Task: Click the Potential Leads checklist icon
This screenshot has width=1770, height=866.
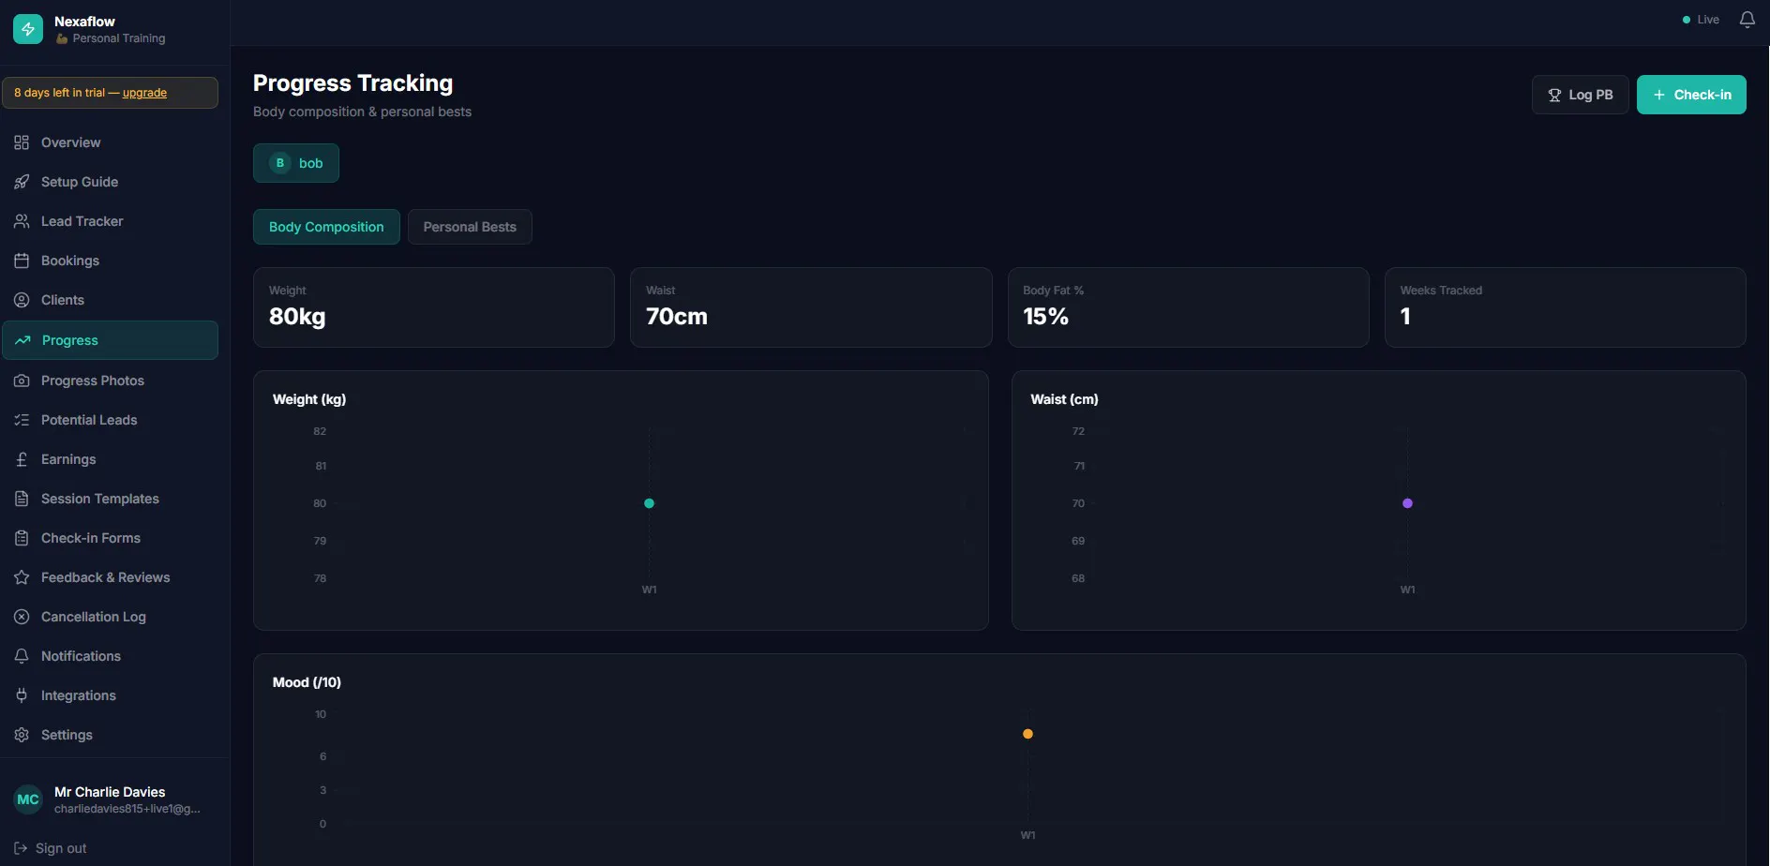Action: pyautogui.click(x=22, y=420)
